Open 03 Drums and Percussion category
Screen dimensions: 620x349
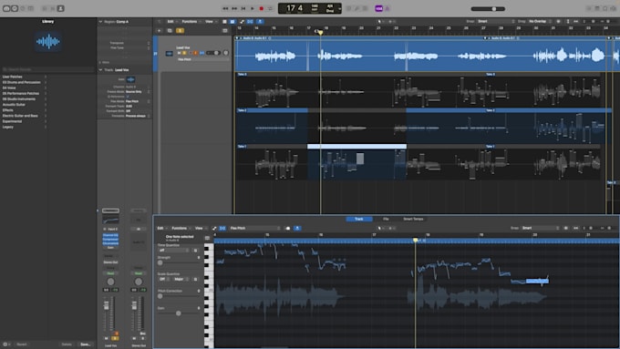pyautogui.click(x=21, y=82)
